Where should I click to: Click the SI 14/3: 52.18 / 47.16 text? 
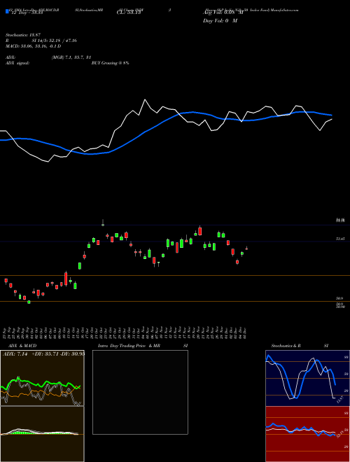55,41
